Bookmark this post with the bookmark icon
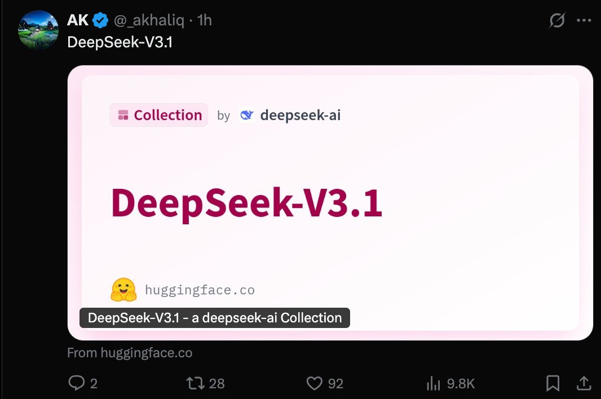Screen dimensions: 601x399 click(x=553, y=384)
